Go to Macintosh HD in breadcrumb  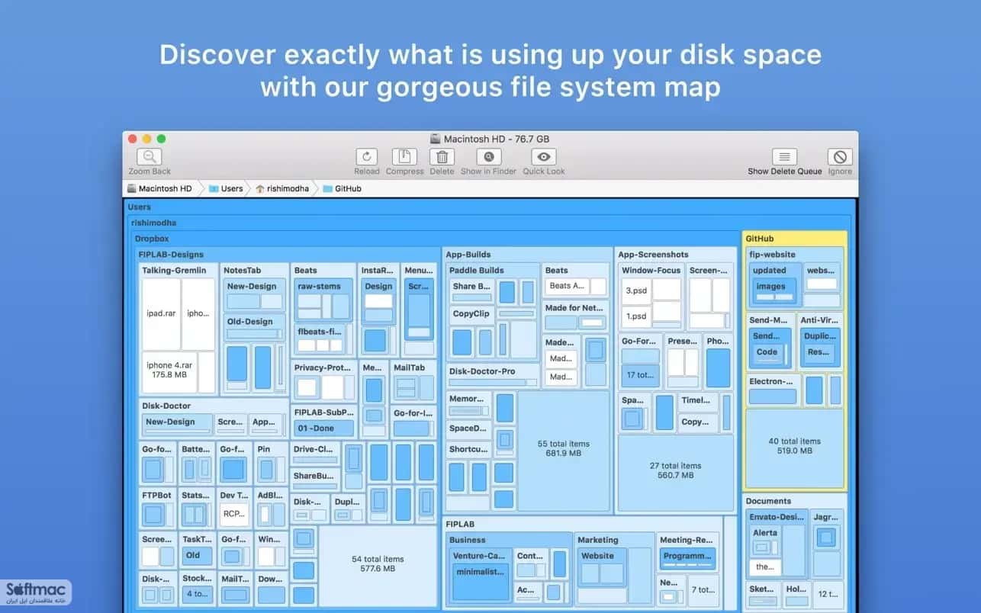click(159, 188)
